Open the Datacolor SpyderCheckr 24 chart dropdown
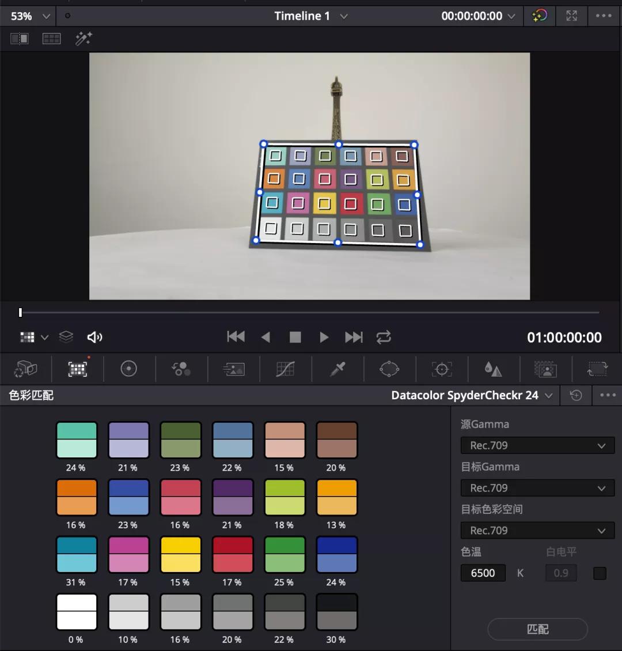This screenshot has height=651, width=622. [x=472, y=396]
